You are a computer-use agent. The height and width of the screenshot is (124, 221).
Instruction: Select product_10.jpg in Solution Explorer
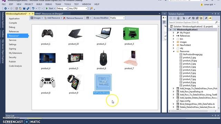[x=190, y=61]
